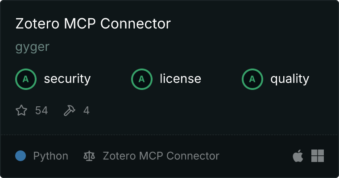Click the quality grade A badge
The image size is (339, 178).
pyautogui.click(x=252, y=79)
